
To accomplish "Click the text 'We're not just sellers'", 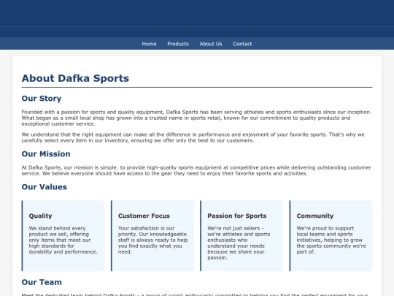I will [x=239, y=243].
